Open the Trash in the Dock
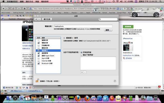Viewport: 164px width, 103px height. point(156,98)
